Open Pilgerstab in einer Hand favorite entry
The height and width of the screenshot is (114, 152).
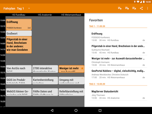click(x=118, y=49)
